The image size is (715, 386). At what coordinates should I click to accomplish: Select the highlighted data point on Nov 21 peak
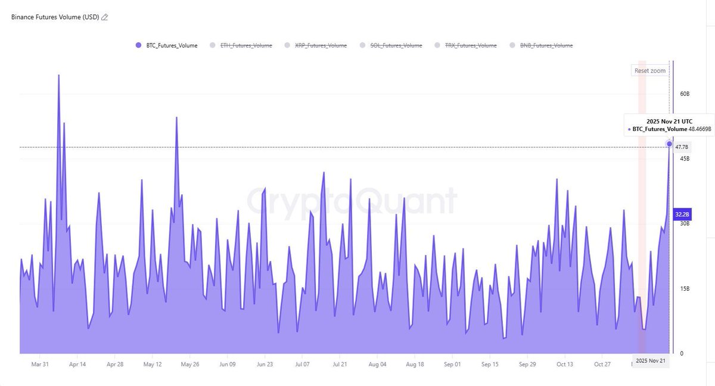pyautogui.click(x=670, y=144)
